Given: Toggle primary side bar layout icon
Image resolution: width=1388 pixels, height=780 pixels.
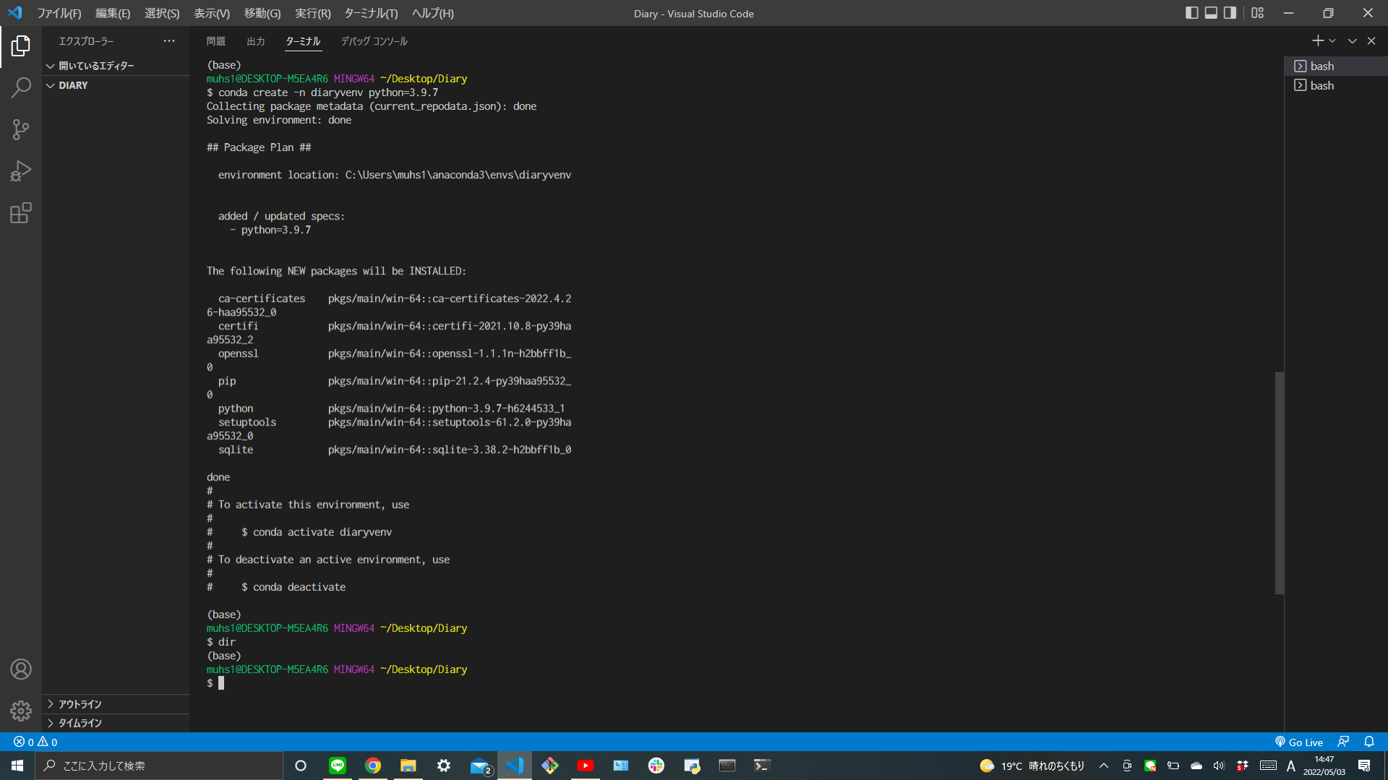Looking at the screenshot, I should click(x=1192, y=13).
